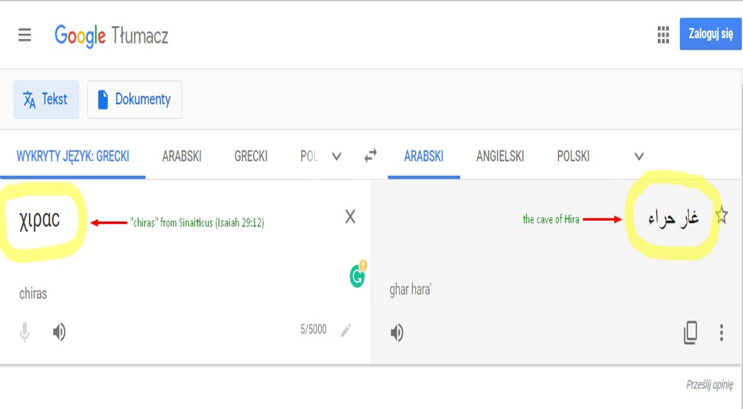This screenshot has height=409, width=743.
Task: Listen to the Arabic translation audio
Action: pyautogui.click(x=397, y=333)
